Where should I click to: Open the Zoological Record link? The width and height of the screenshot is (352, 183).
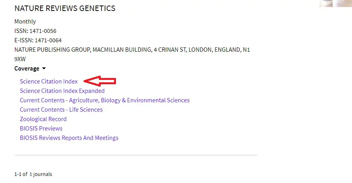click(43, 119)
